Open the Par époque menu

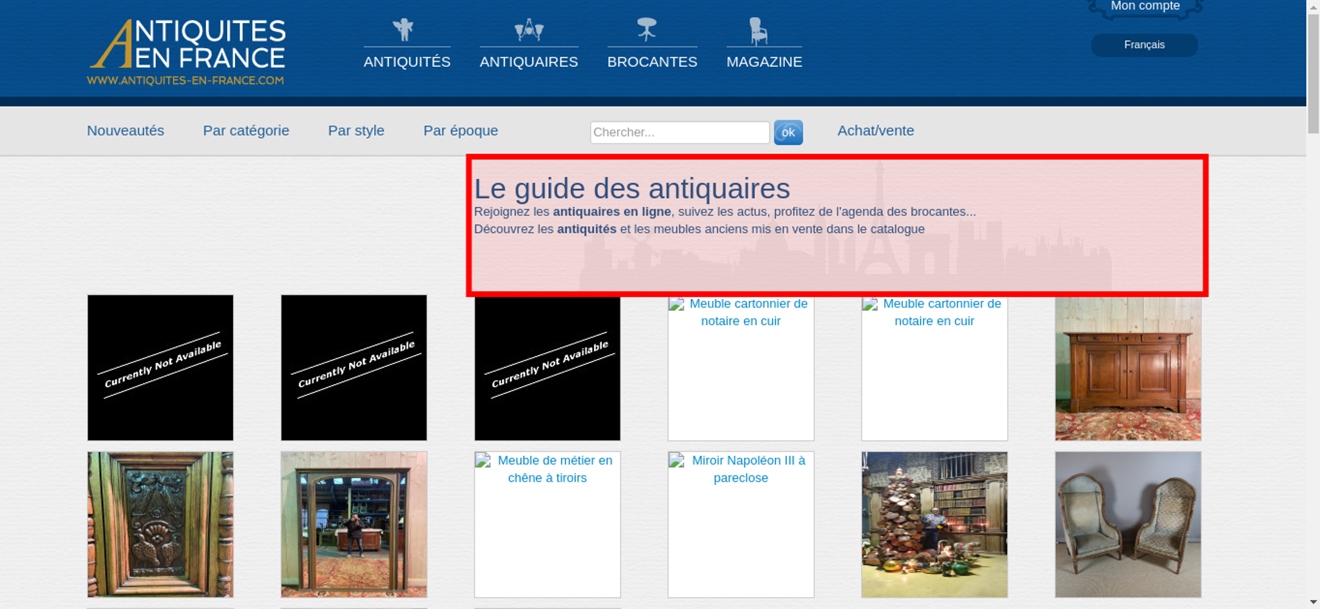[x=460, y=131]
